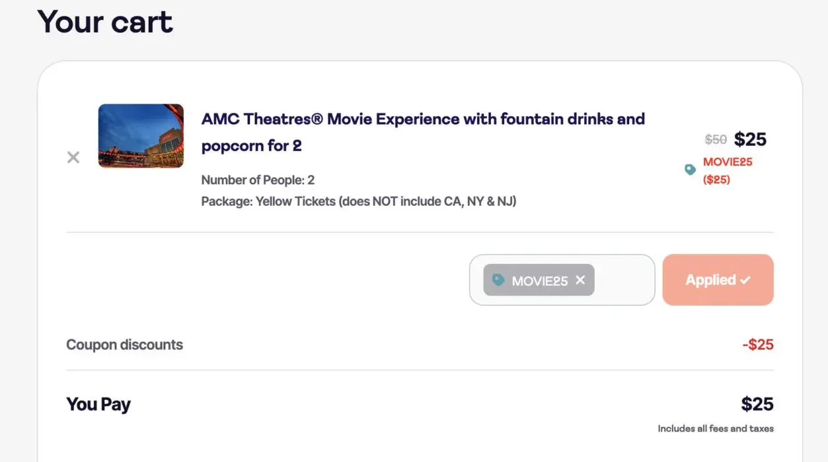828x462 pixels.
Task: Click the Your cart heading
Action: click(105, 21)
